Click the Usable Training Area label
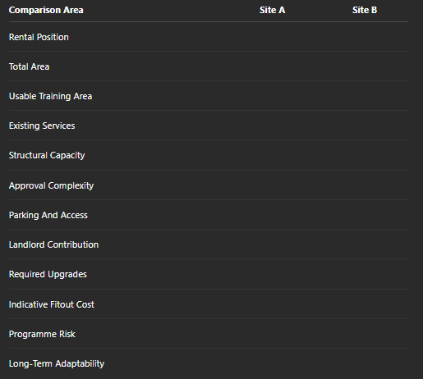Image resolution: width=423 pixels, height=379 pixels. coord(50,96)
